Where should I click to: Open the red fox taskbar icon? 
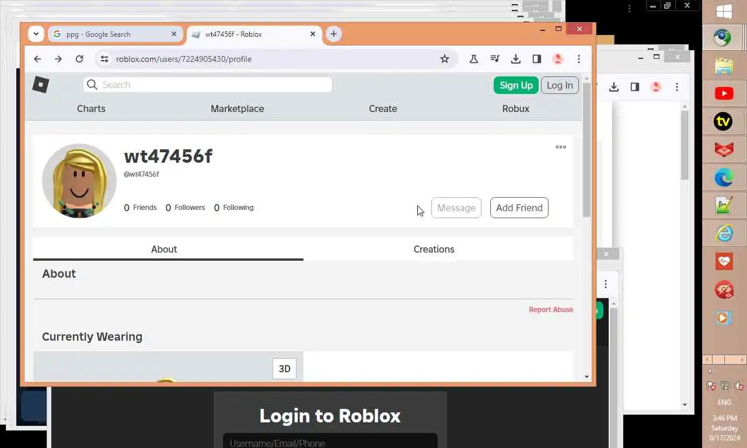[724, 149]
